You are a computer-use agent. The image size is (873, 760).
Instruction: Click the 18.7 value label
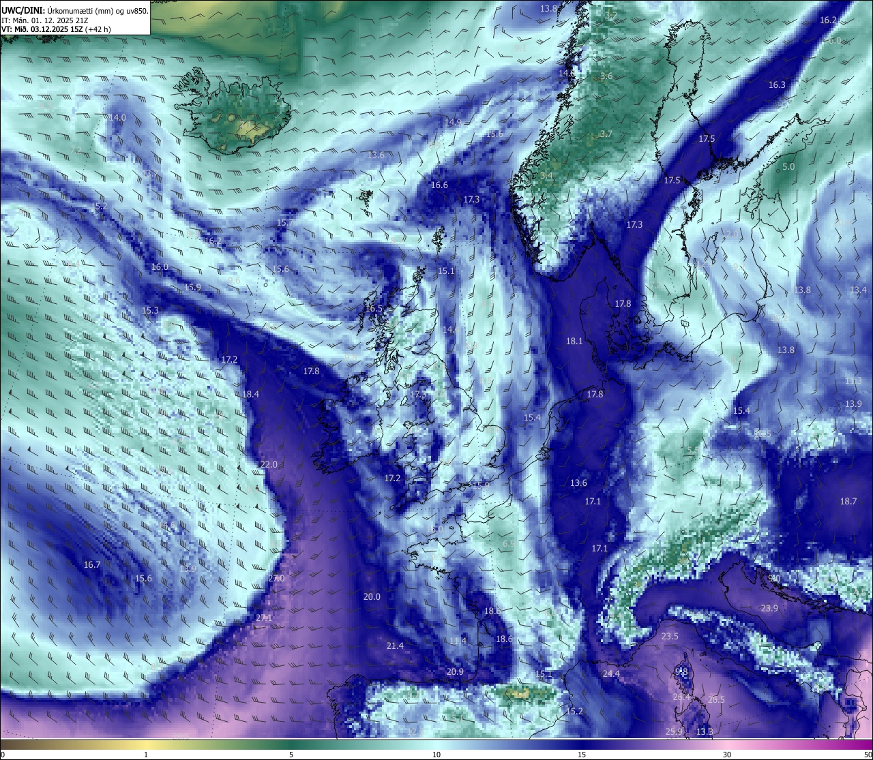tap(848, 501)
